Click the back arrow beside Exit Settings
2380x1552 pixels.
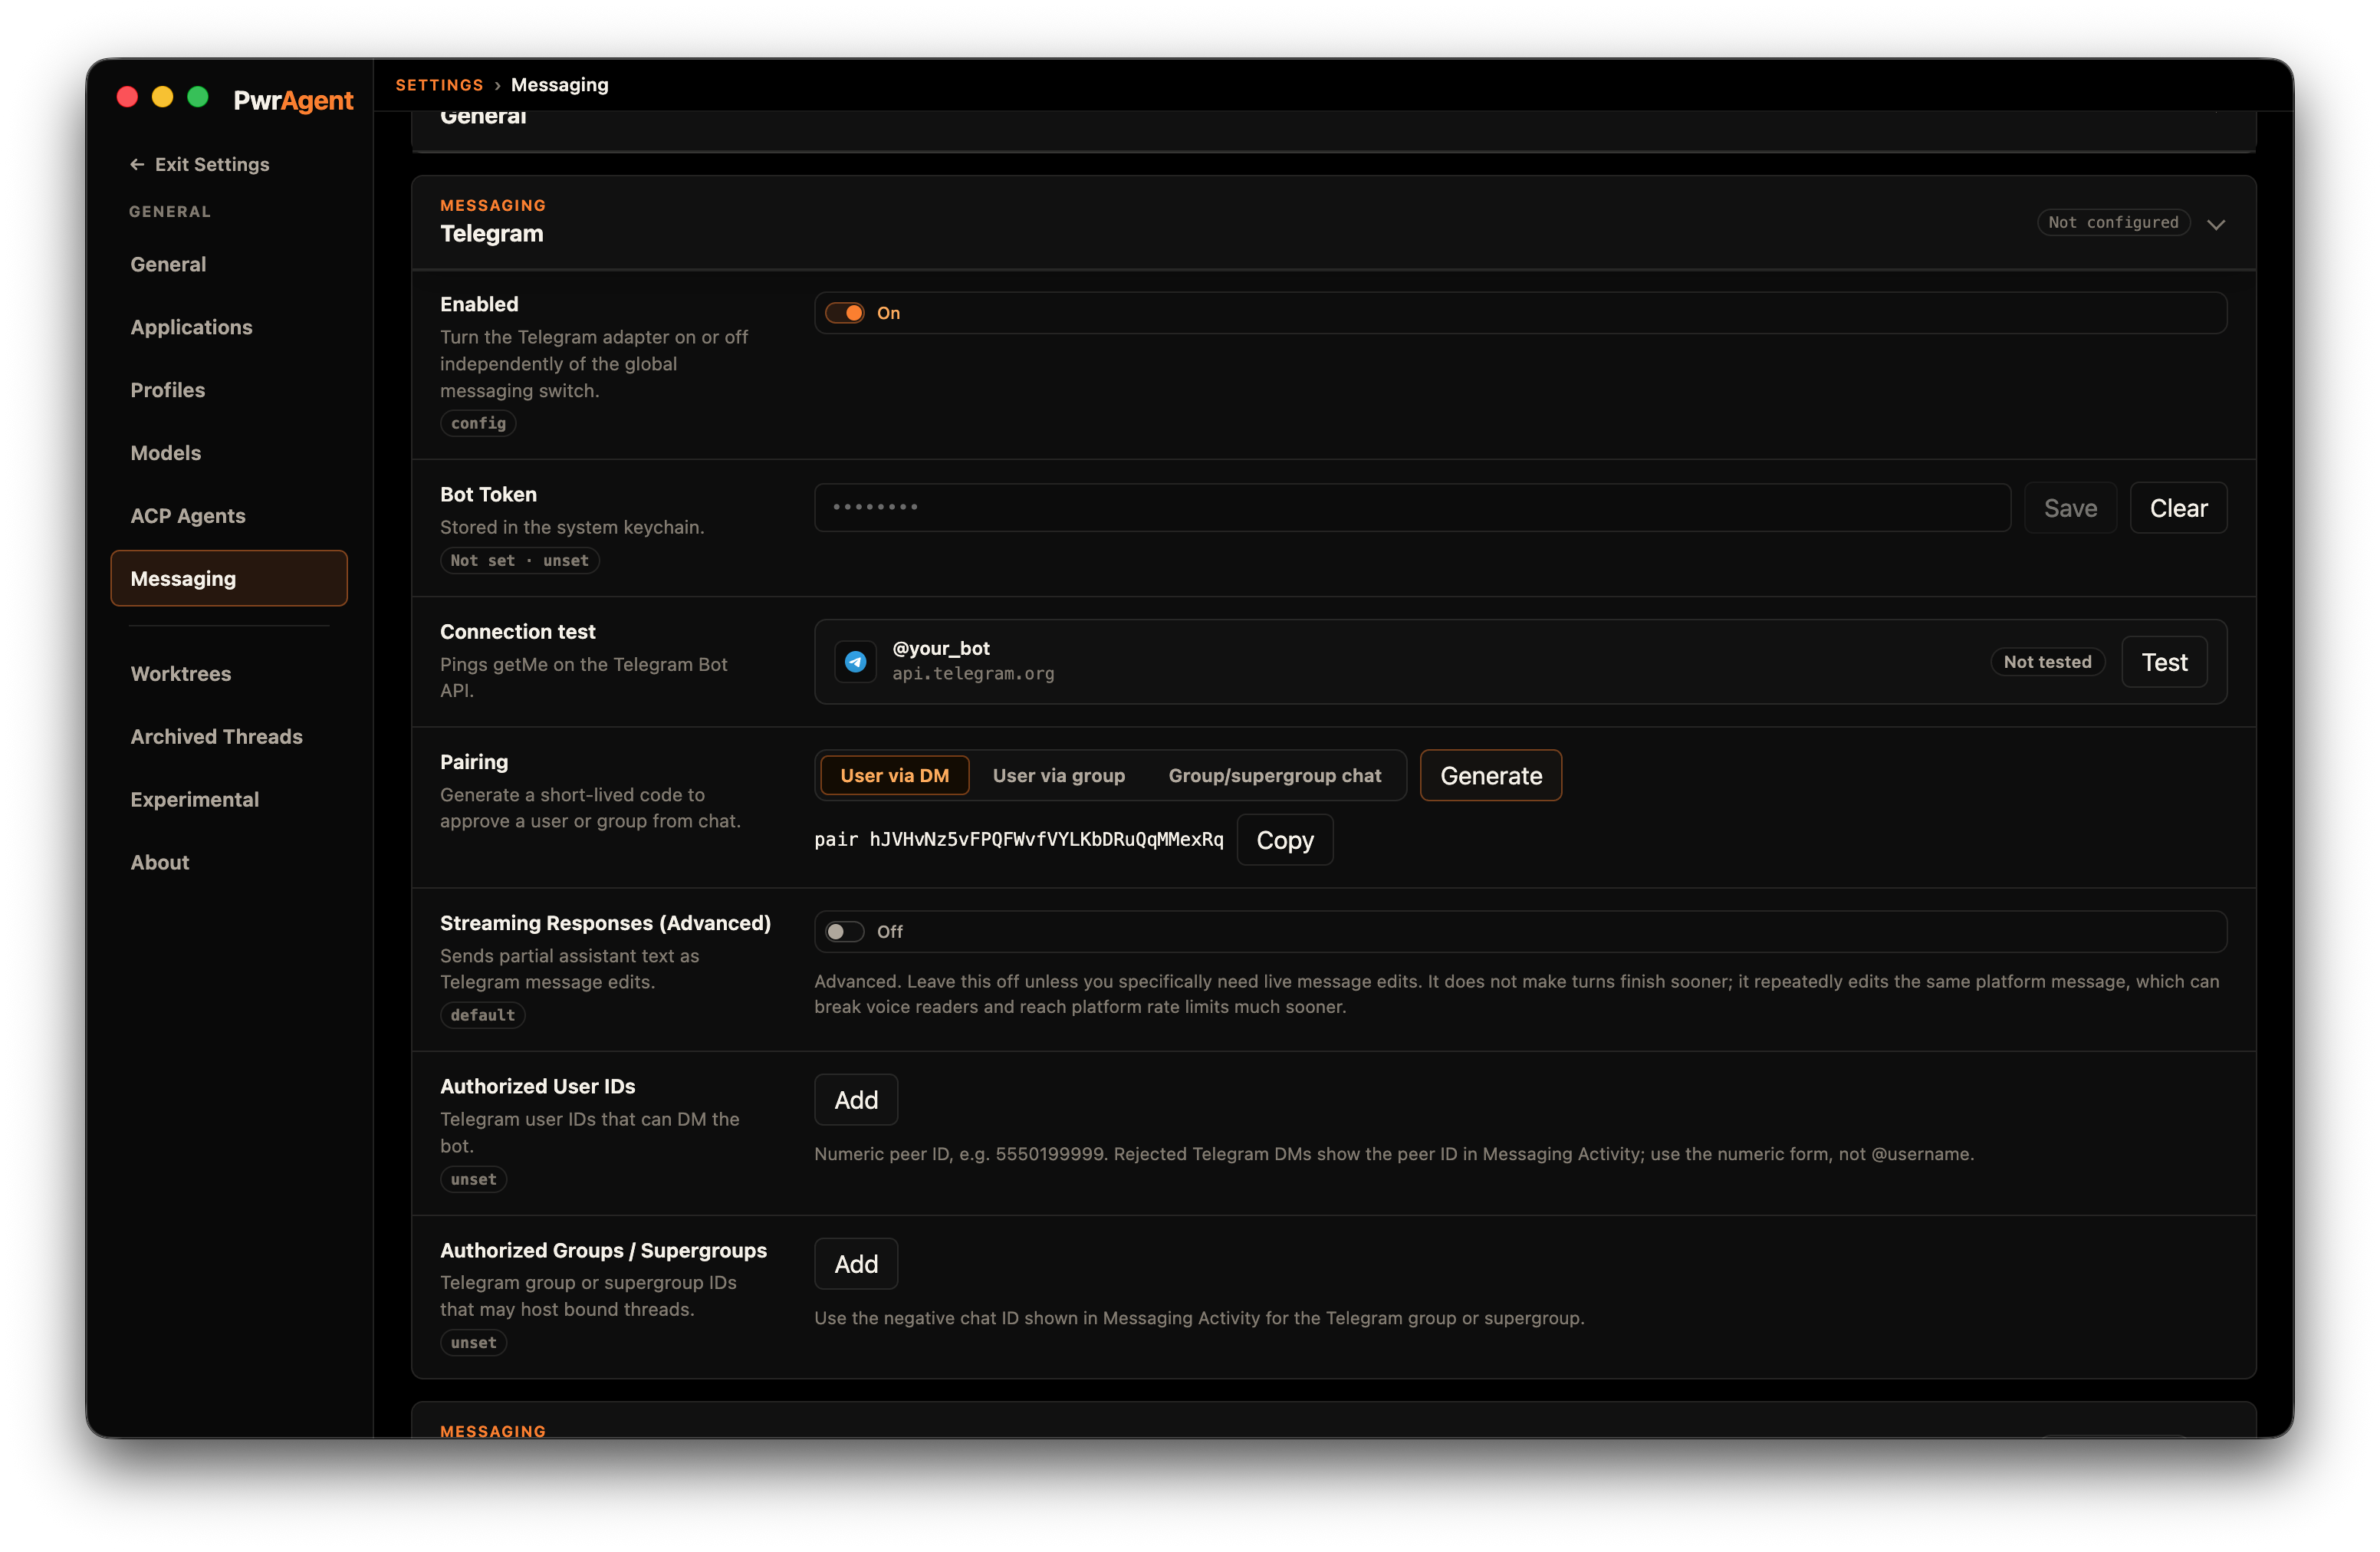(137, 164)
